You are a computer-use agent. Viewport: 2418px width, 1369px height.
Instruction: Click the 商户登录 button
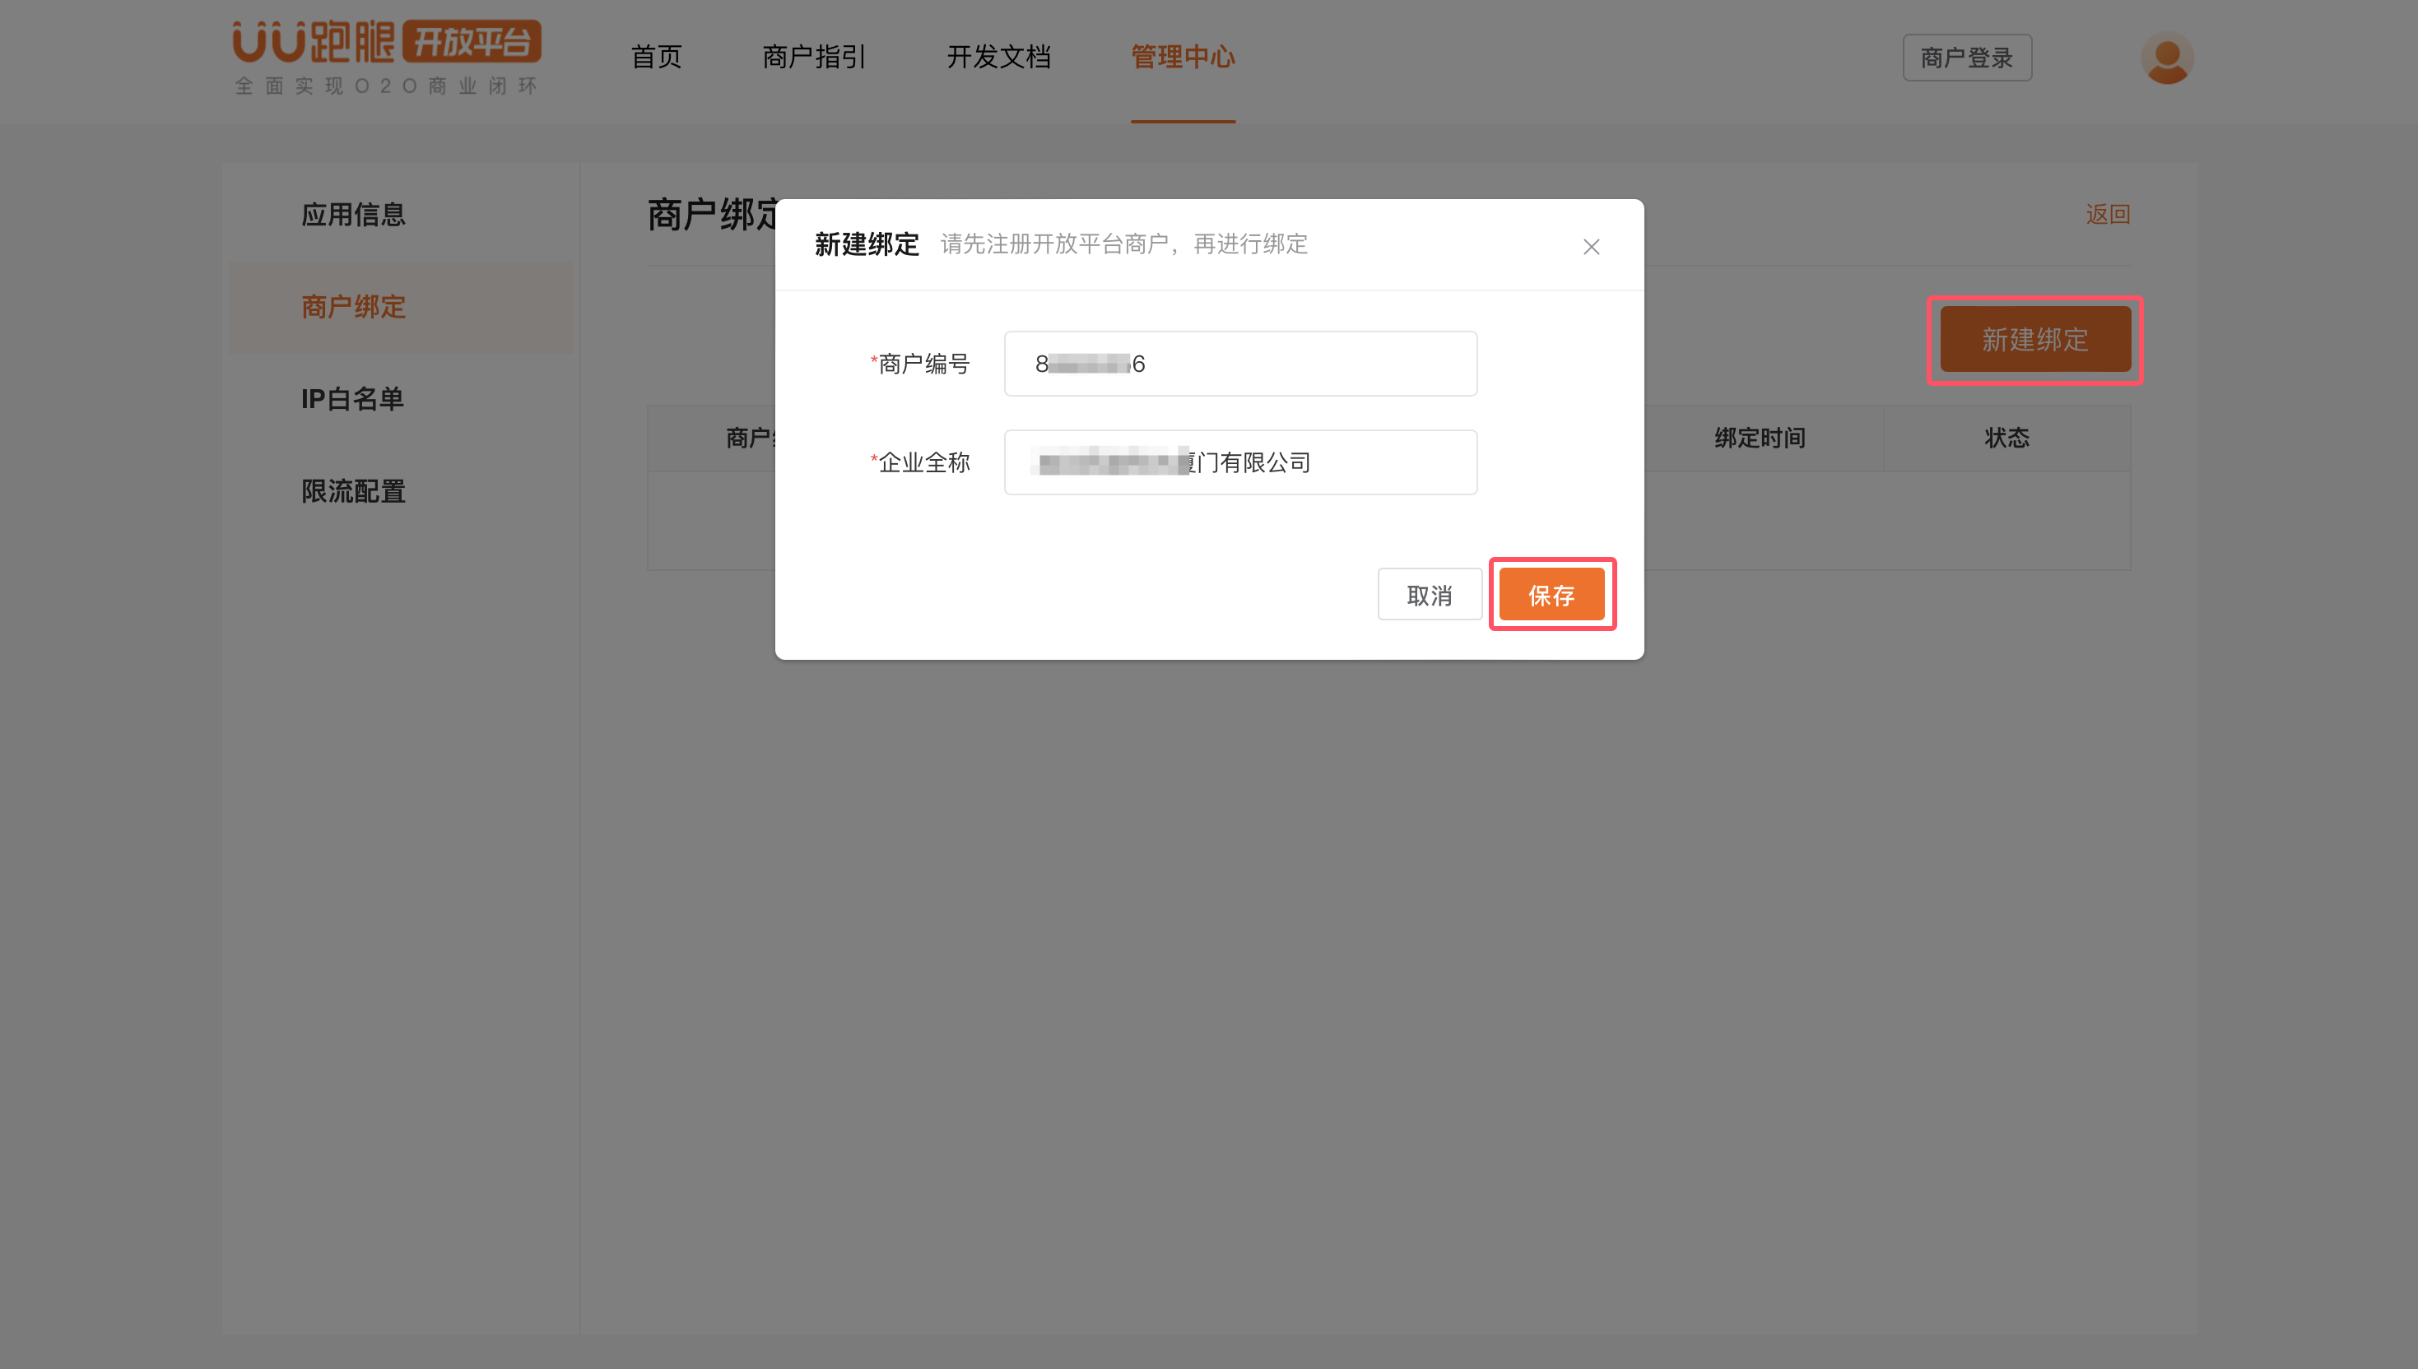click(x=1966, y=58)
